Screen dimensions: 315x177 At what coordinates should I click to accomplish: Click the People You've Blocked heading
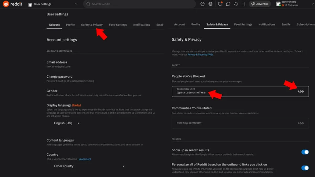pos(188,76)
